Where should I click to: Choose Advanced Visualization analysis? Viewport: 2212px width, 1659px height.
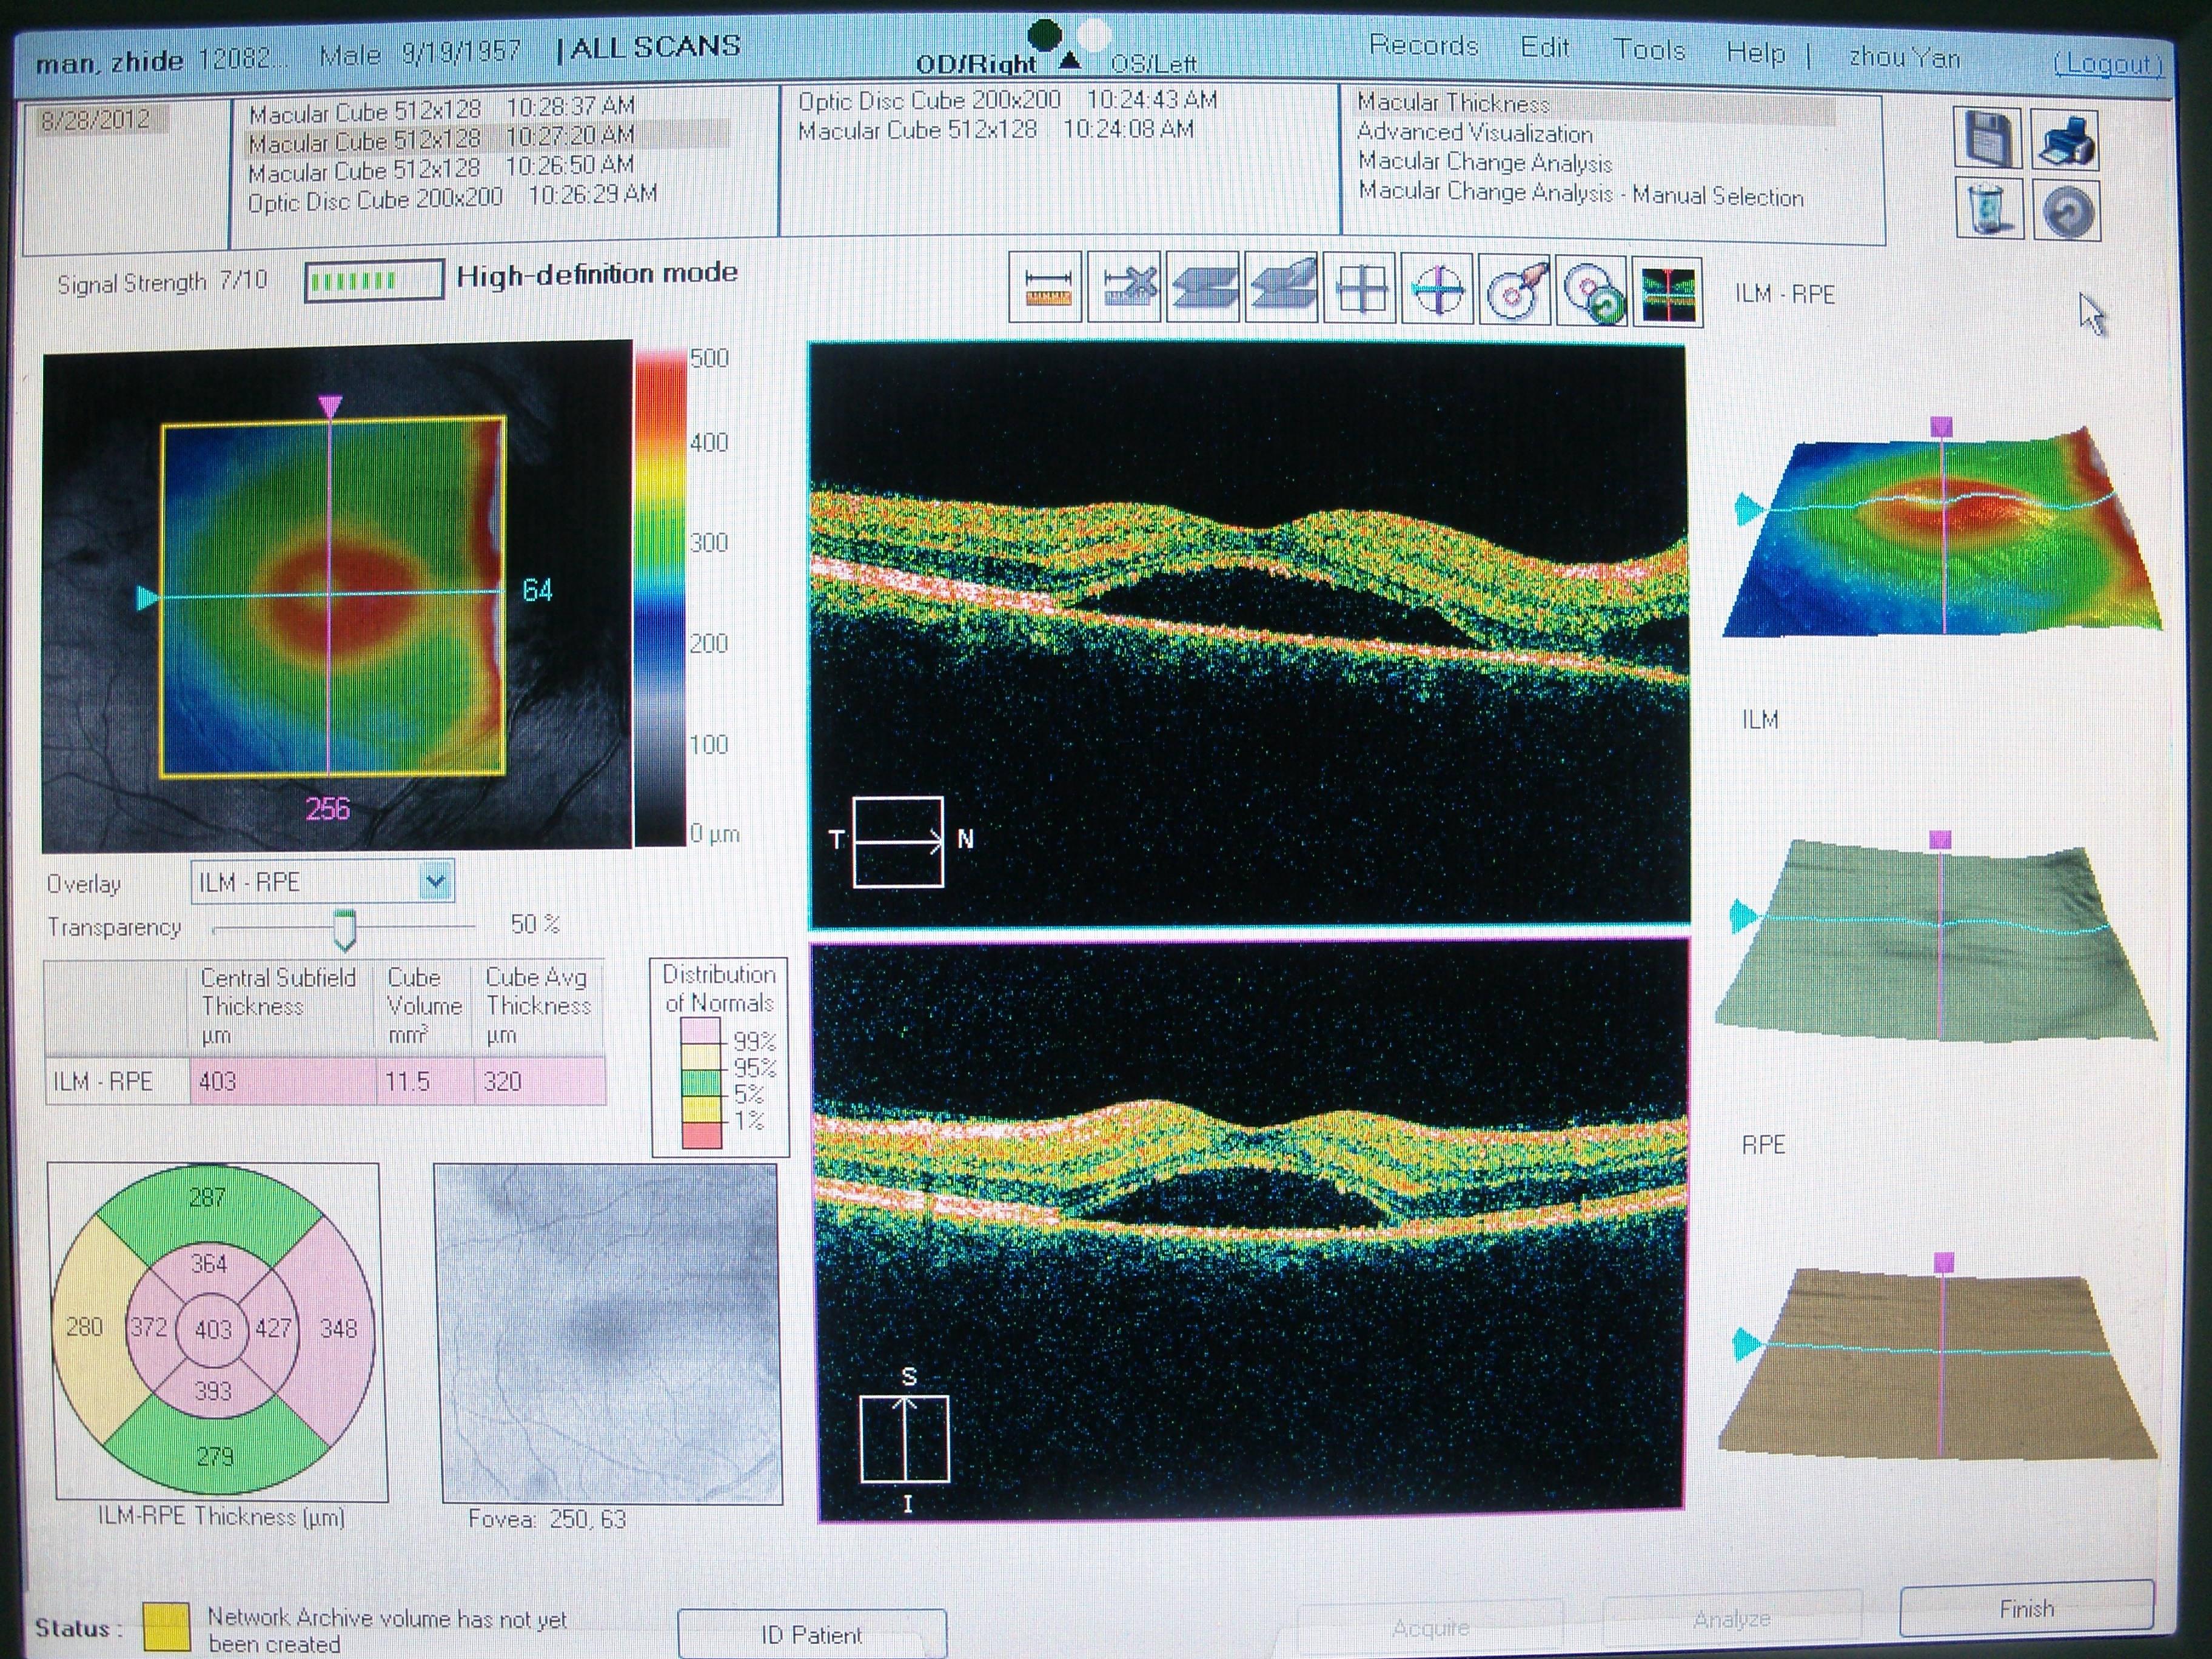(1475, 133)
